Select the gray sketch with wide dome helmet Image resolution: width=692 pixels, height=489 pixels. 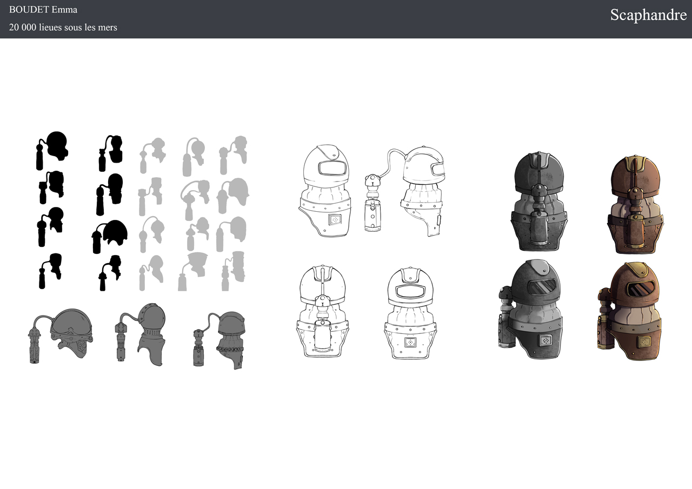61,336
